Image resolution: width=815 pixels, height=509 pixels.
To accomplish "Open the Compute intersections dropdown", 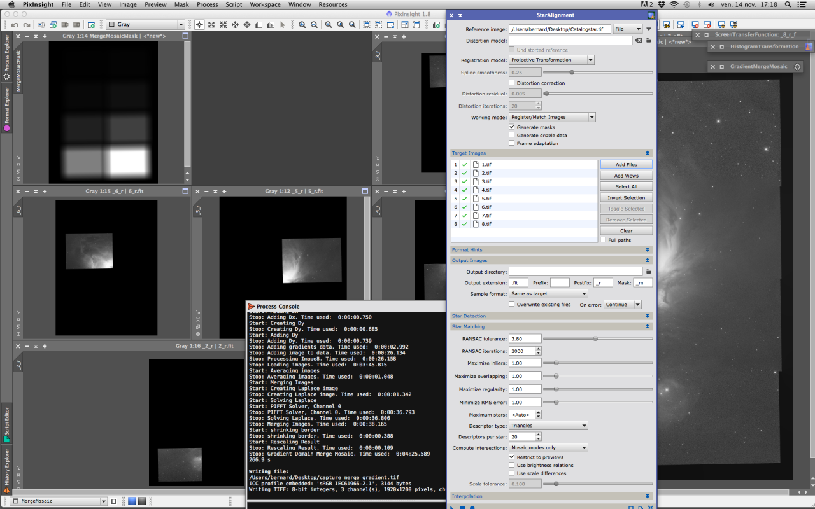I will coord(548,447).
